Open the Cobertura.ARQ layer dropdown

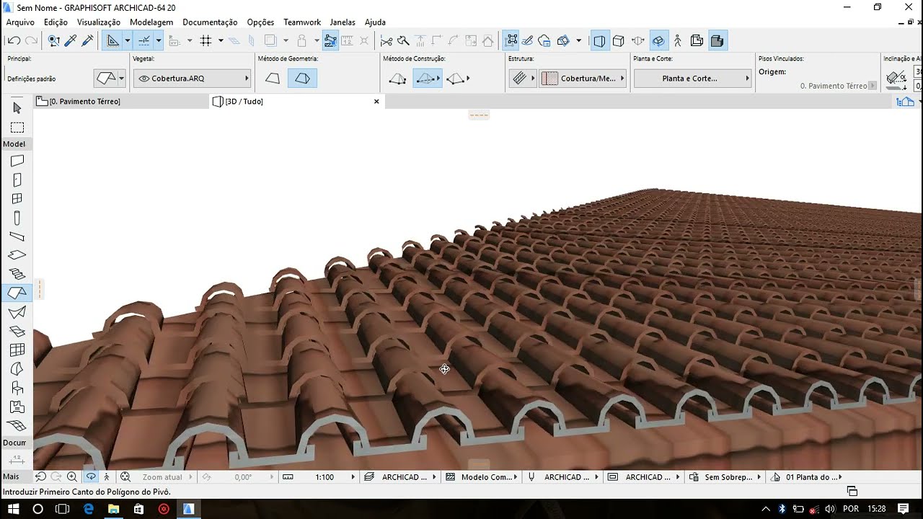tap(192, 79)
